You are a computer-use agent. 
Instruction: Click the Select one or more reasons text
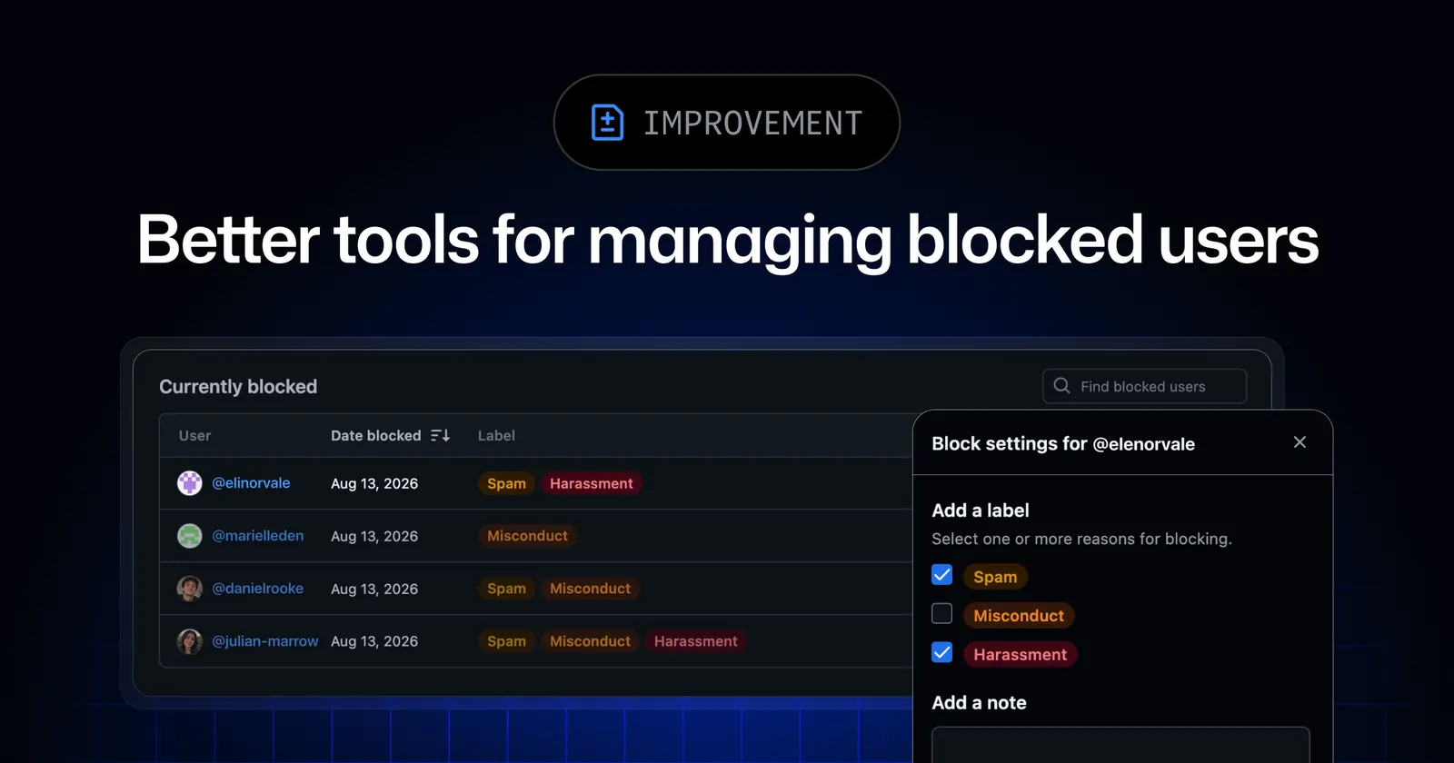(x=1081, y=540)
